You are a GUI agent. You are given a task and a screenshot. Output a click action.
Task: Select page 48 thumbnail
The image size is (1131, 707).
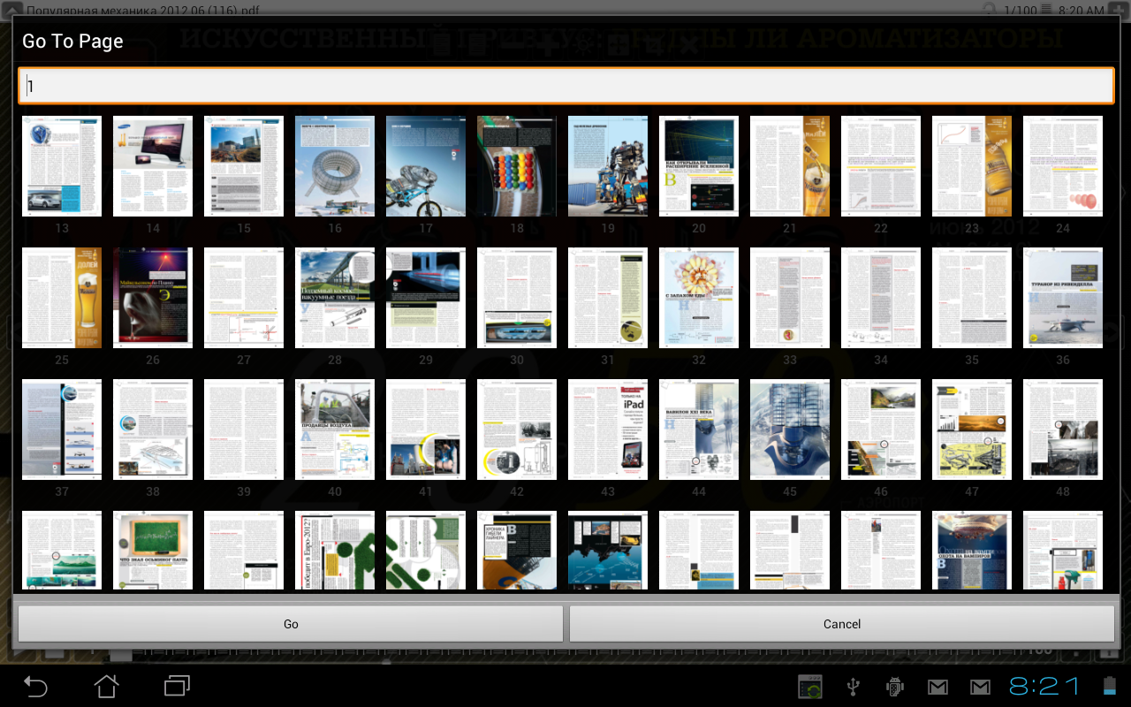tap(1063, 430)
